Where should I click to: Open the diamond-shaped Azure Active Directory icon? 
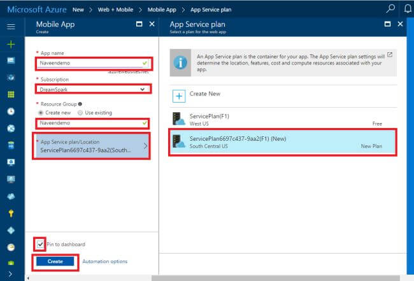[11, 230]
